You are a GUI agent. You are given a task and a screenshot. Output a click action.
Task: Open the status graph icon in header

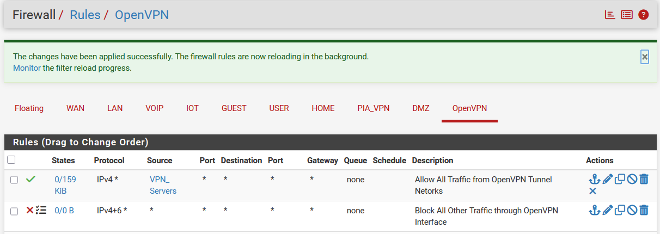click(610, 15)
